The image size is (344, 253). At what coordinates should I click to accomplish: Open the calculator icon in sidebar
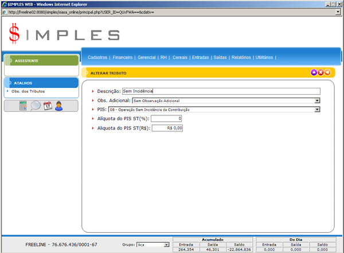[23, 106]
